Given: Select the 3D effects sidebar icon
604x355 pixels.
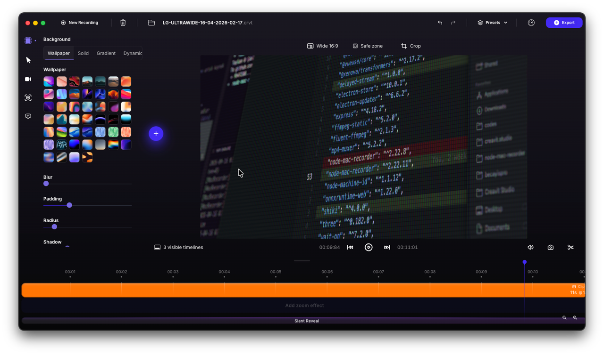Looking at the screenshot, I should click(x=28, y=97).
